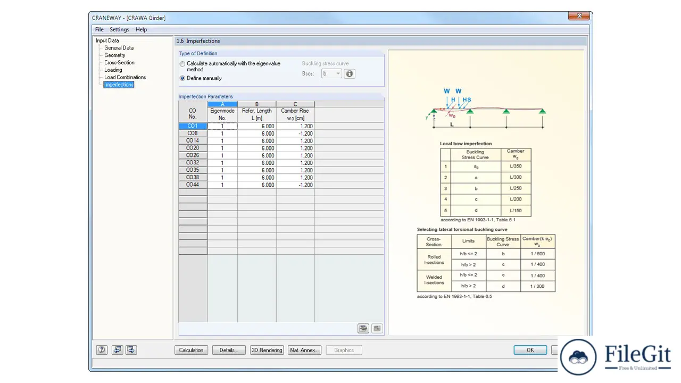The width and height of the screenshot is (681, 383).
Task: Click Refer. Length cell for CO8
Action: pyautogui.click(x=257, y=134)
